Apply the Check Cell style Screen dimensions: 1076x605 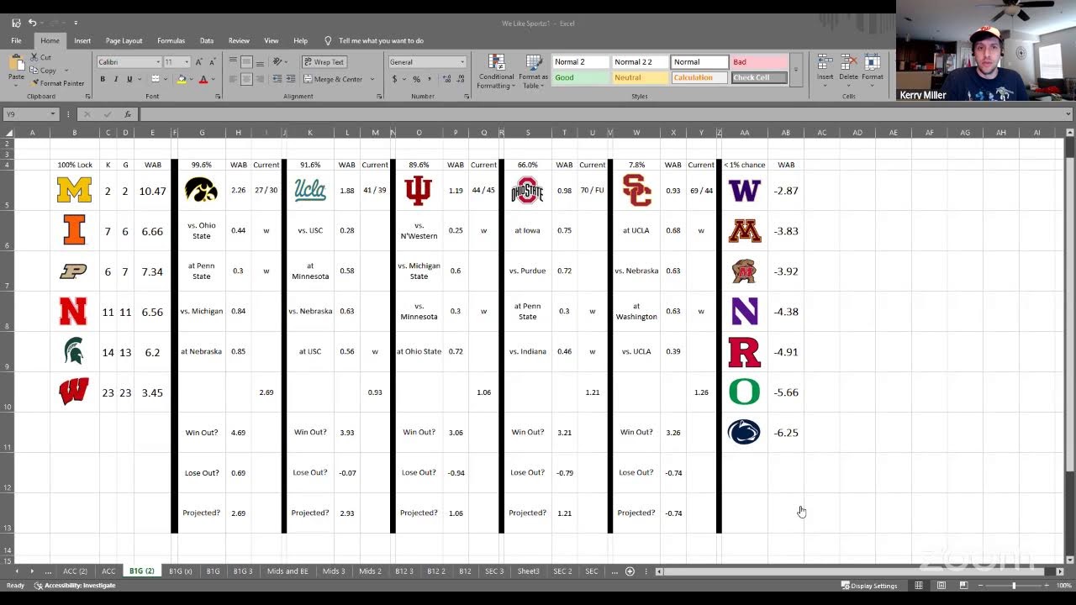tap(759, 77)
